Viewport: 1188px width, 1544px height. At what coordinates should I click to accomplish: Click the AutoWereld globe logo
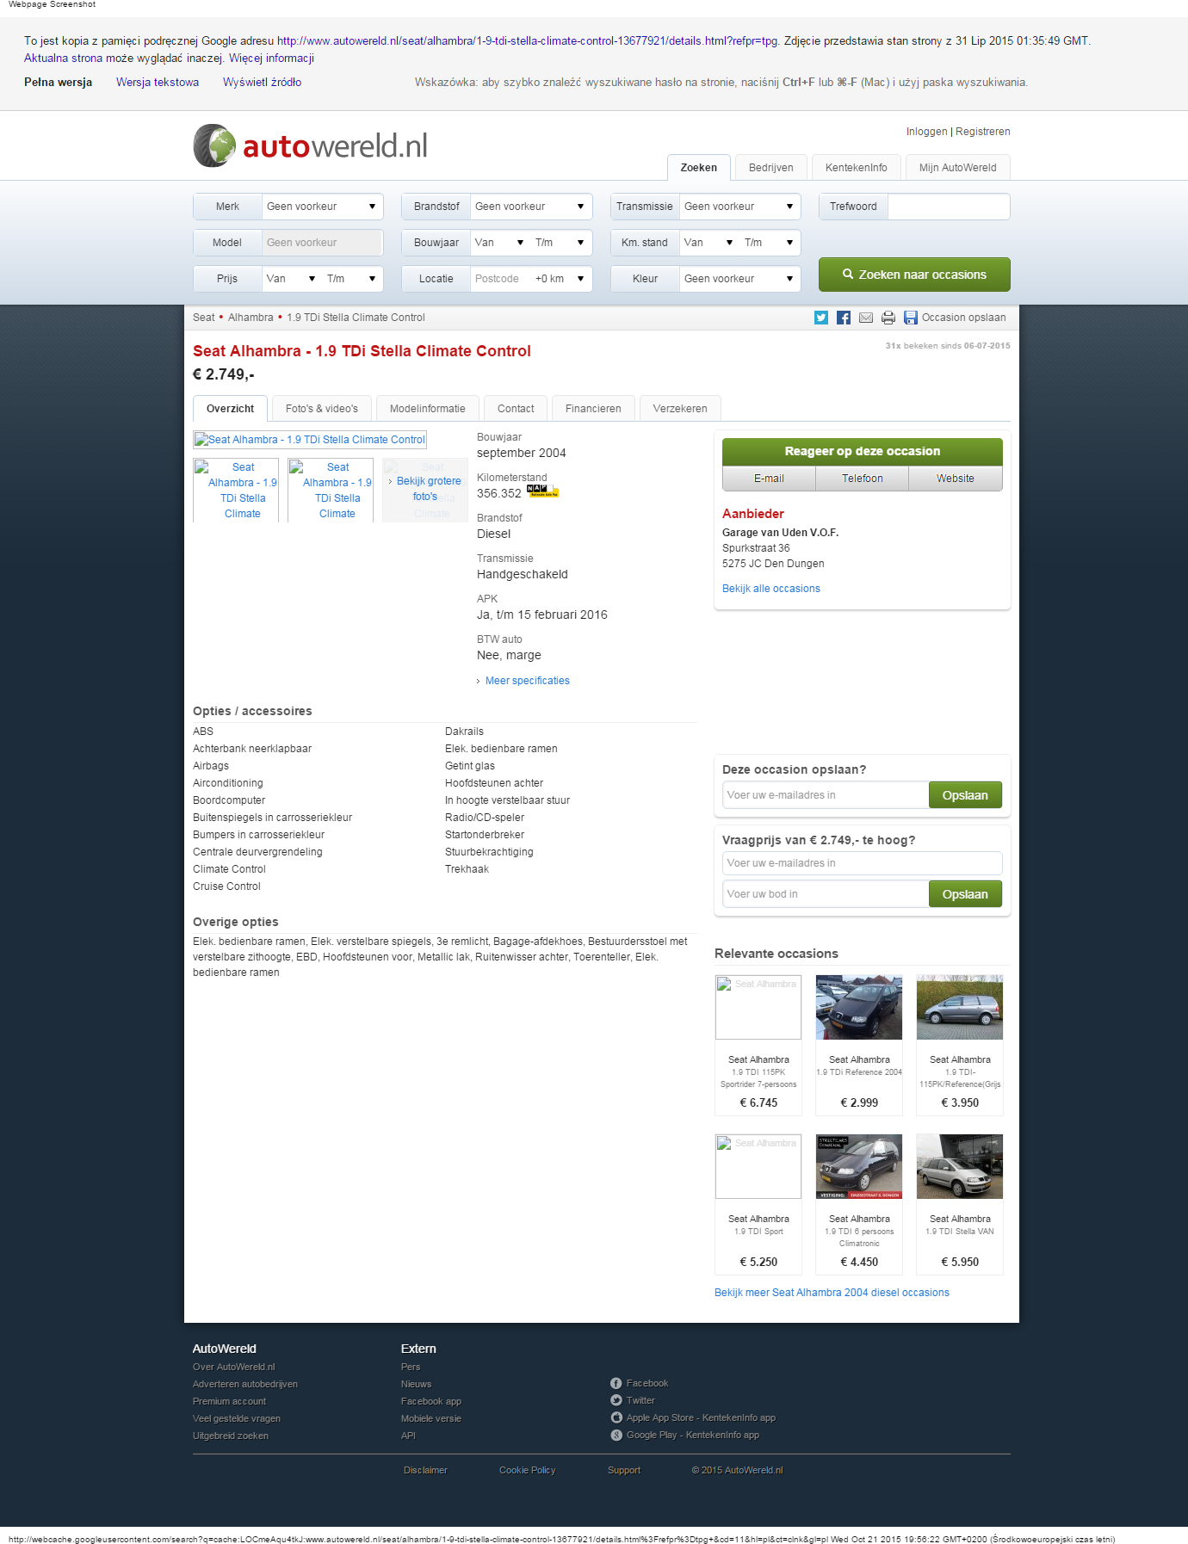[214, 145]
